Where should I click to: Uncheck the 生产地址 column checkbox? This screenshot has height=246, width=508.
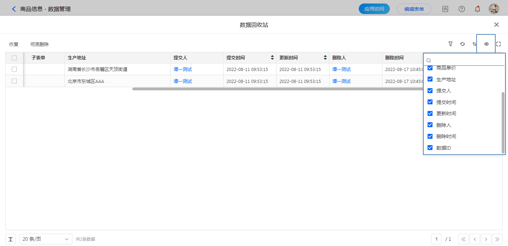pos(430,79)
